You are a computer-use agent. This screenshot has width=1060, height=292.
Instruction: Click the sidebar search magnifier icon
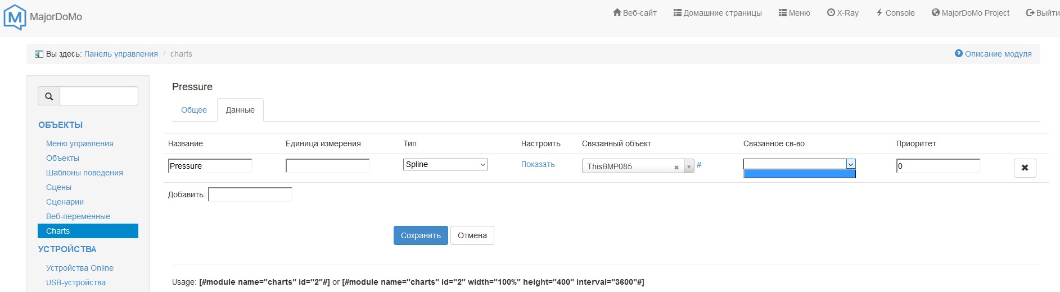click(x=49, y=96)
